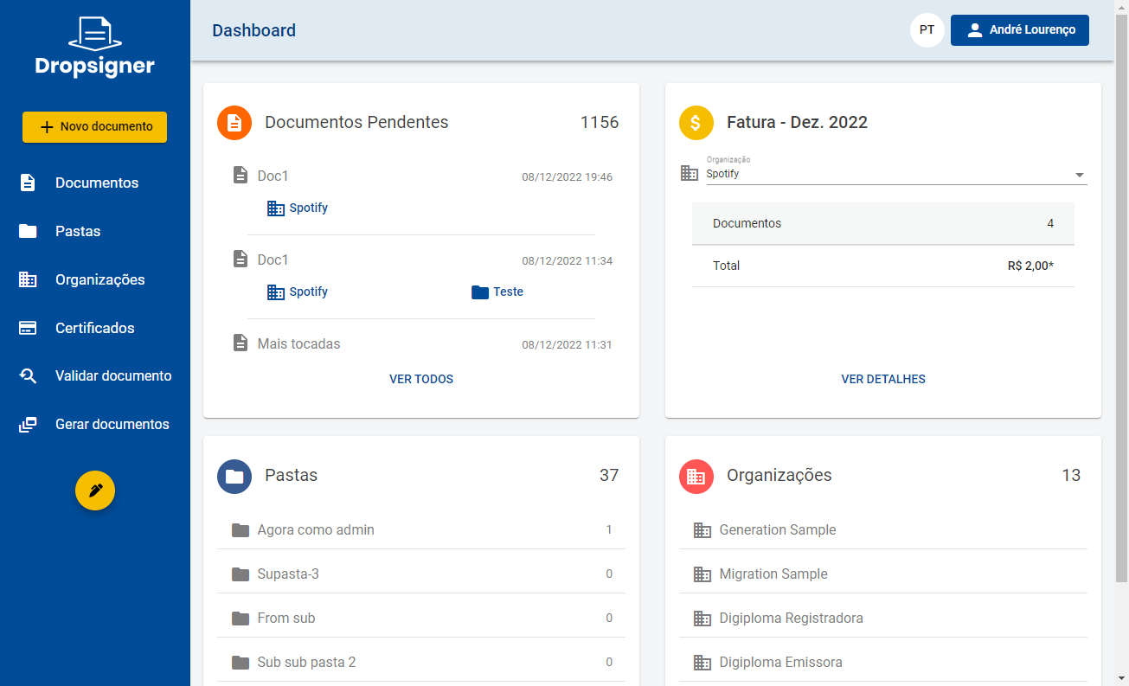Click the Certificados card icon in the sidebar
The height and width of the screenshot is (686, 1129).
tap(28, 328)
